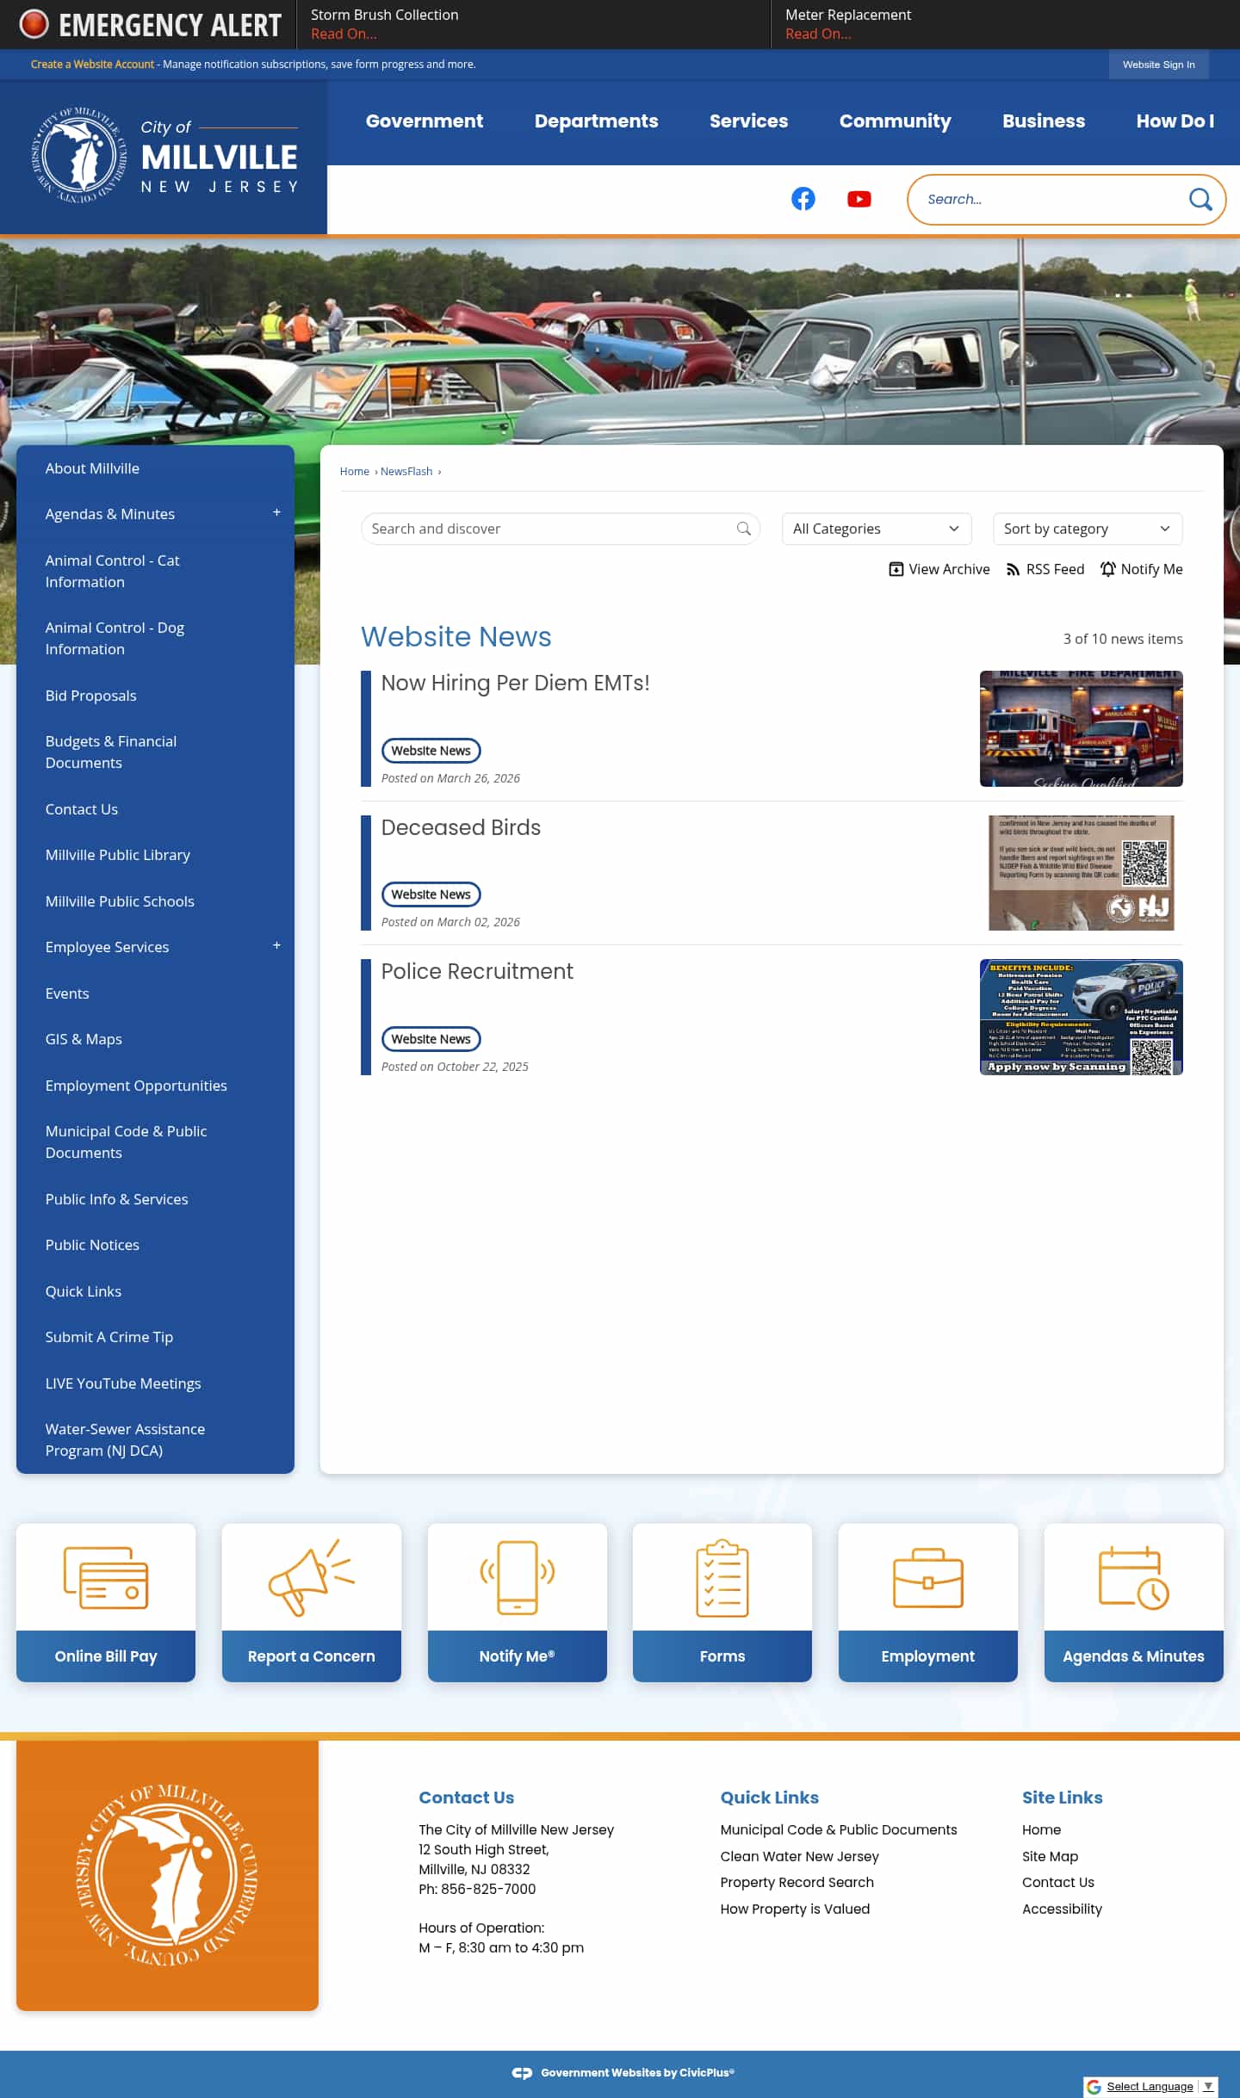1240x2098 pixels.
Task: Click Create a Website Account link
Action: coord(92,65)
